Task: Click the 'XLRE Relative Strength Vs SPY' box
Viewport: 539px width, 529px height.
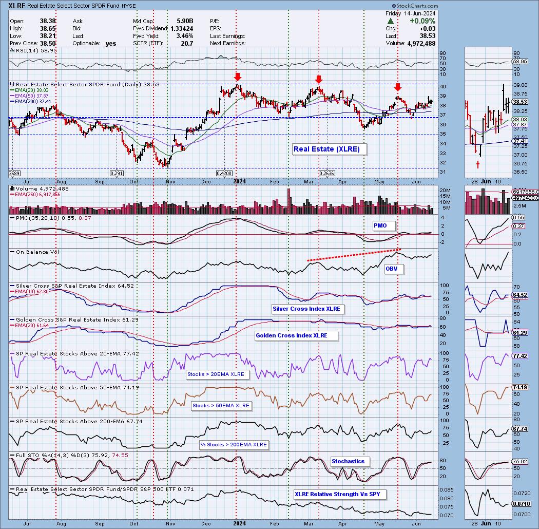Action: (x=340, y=494)
